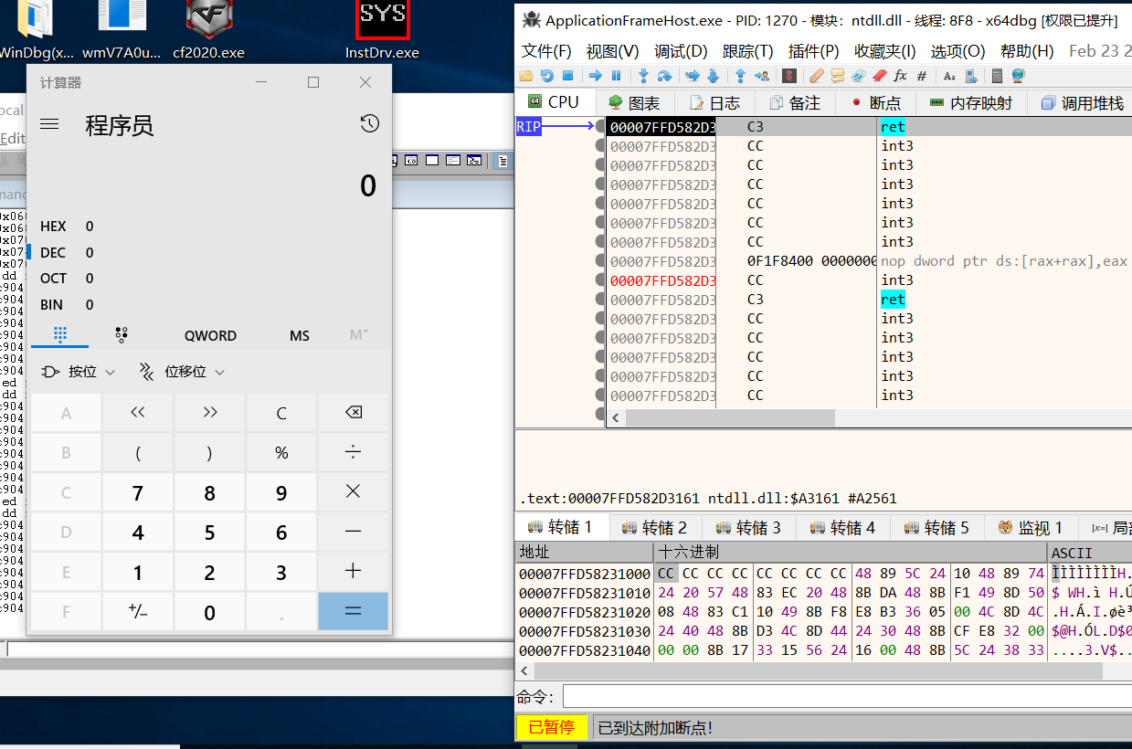This screenshot has width=1132, height=749.
Task: Open the QWORD word-size selector
Action: (x=210, y=335)
